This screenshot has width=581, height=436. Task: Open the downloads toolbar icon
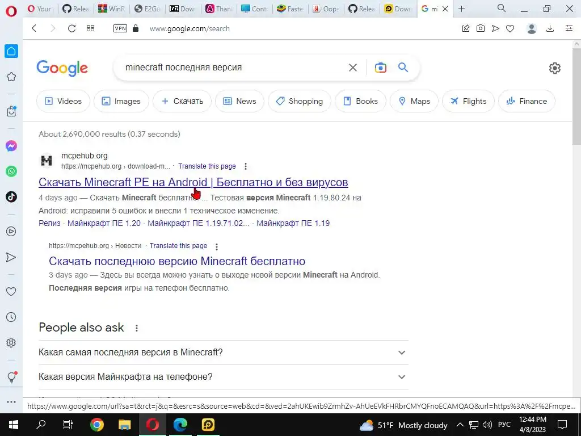pyautogui.click(x=550, y=28)
